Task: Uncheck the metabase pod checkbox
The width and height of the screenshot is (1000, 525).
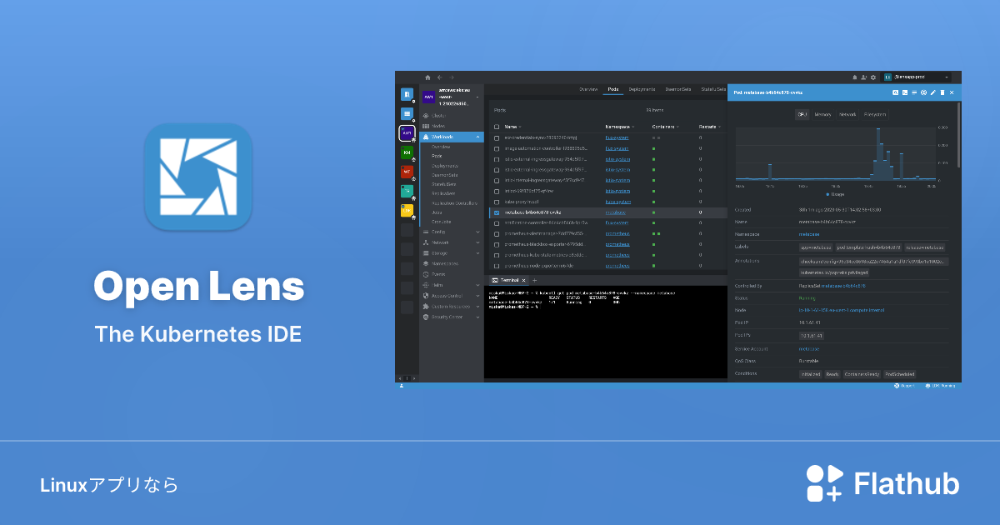Action: click(497, 212)
